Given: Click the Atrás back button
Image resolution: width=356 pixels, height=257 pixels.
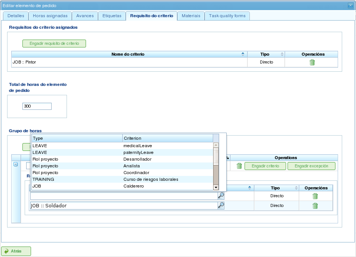Looking at the screenshot, I should [16, 251].
